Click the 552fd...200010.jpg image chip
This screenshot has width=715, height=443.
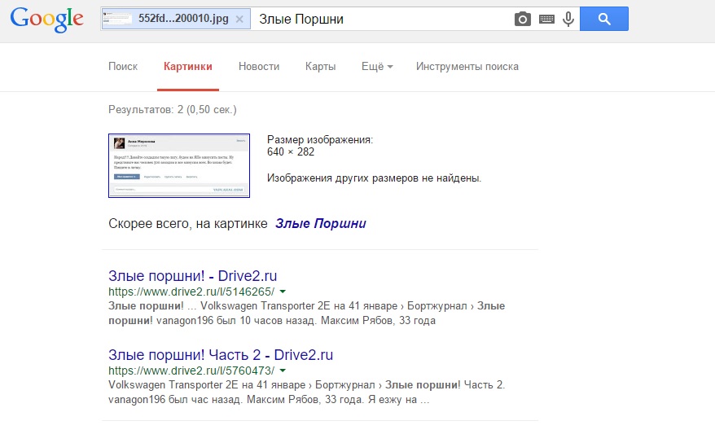pos(176,19)
